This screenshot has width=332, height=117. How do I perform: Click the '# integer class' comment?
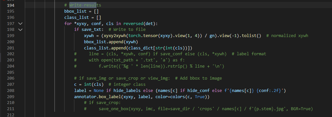(127, 84)
